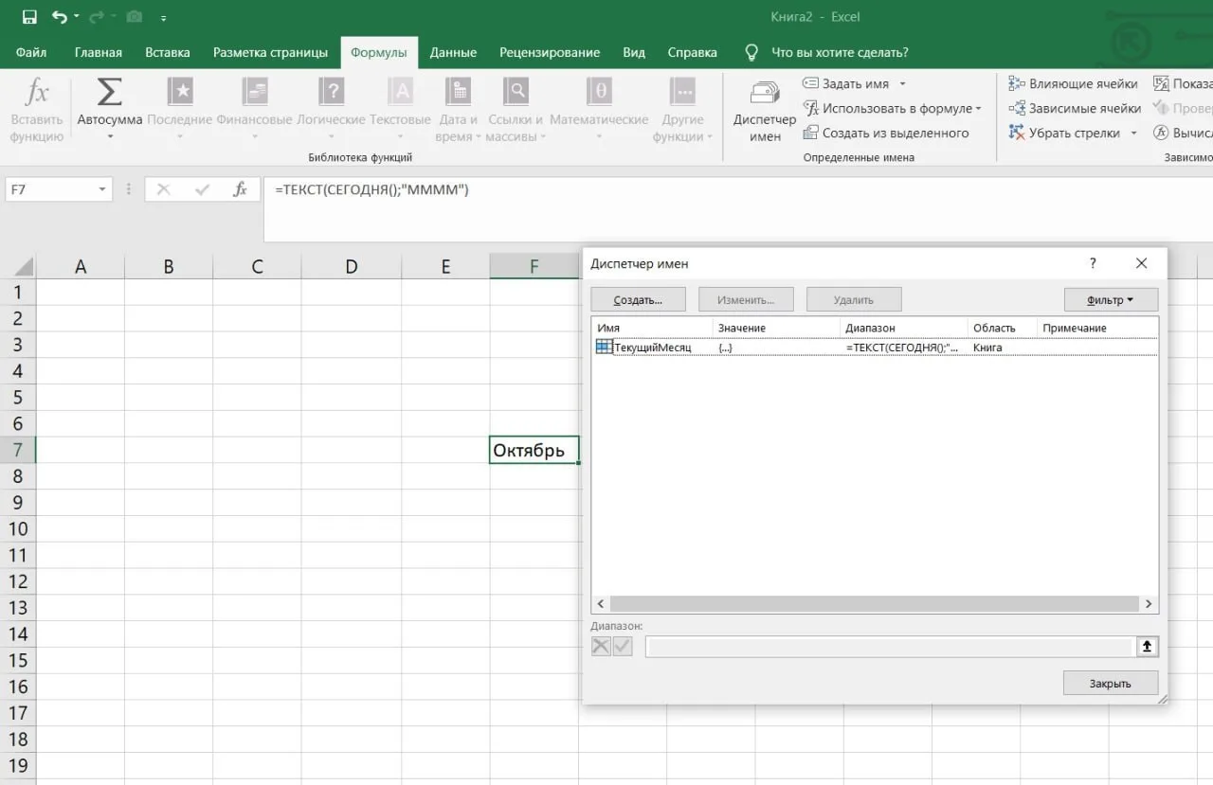This screenshot has height=785, width=1213.
Task: Click the Создать... button in dialog
Action: tap(638, 300)
